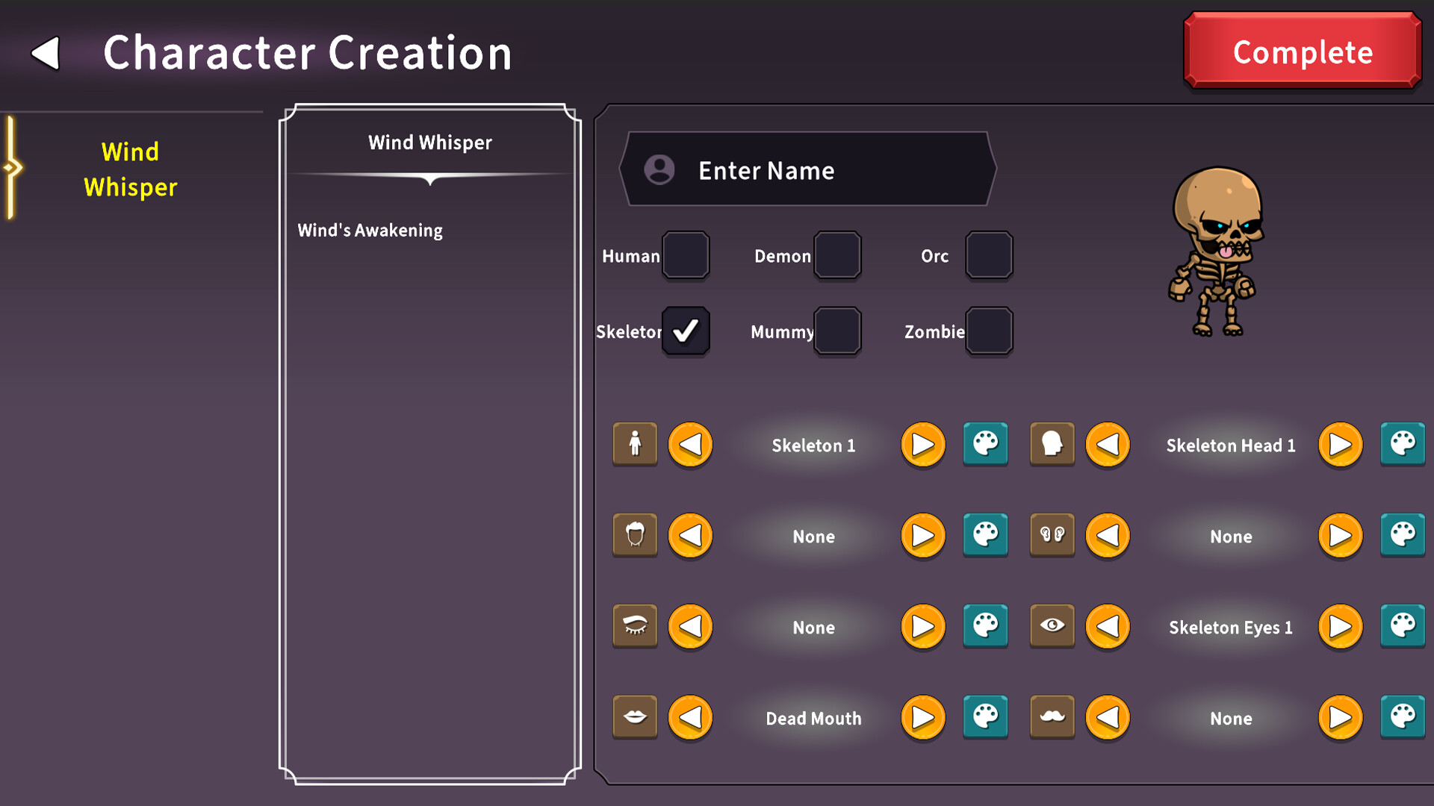Select the hair category icon
The height and width of the screenshot is (806, 1434).
634,535
